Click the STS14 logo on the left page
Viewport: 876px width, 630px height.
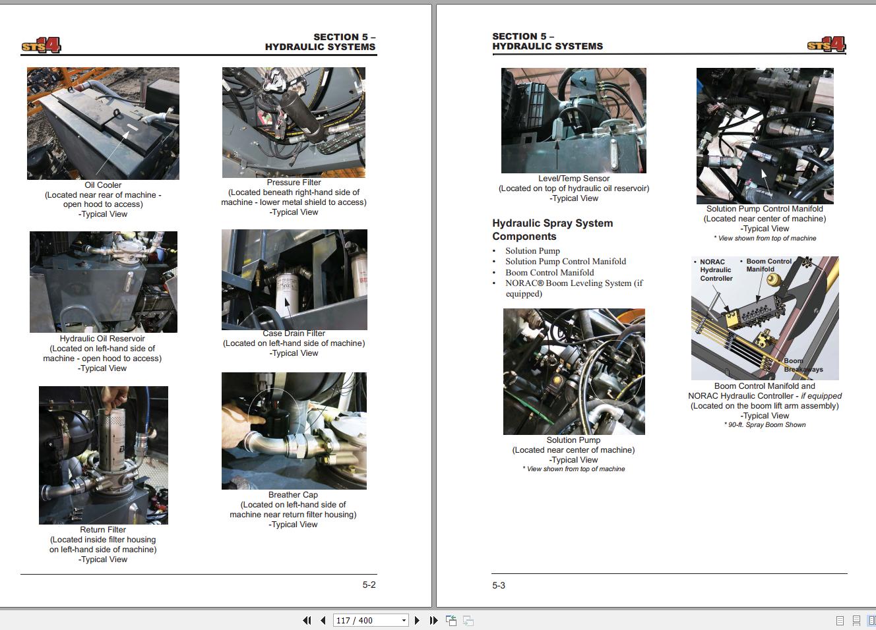pyautogui.click(x=43, y=43)
